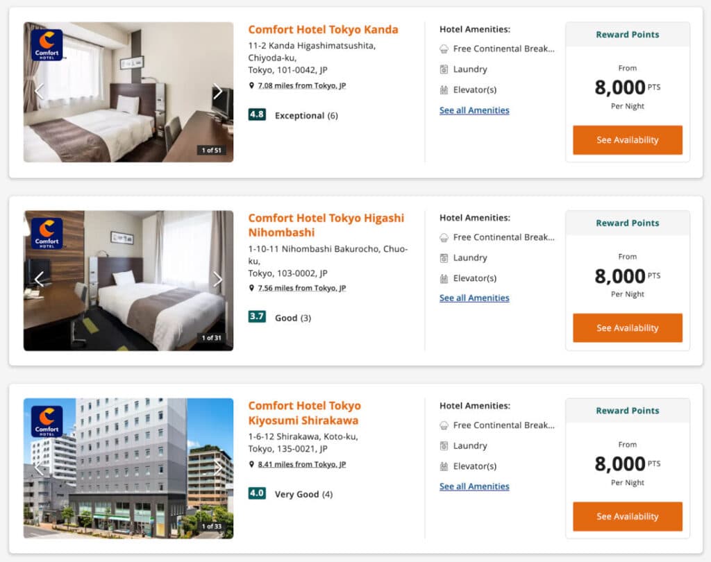Expand See all Amenities for Higashi Nihombashi
The image size is (711, 562).
click(x=474, y=298)
